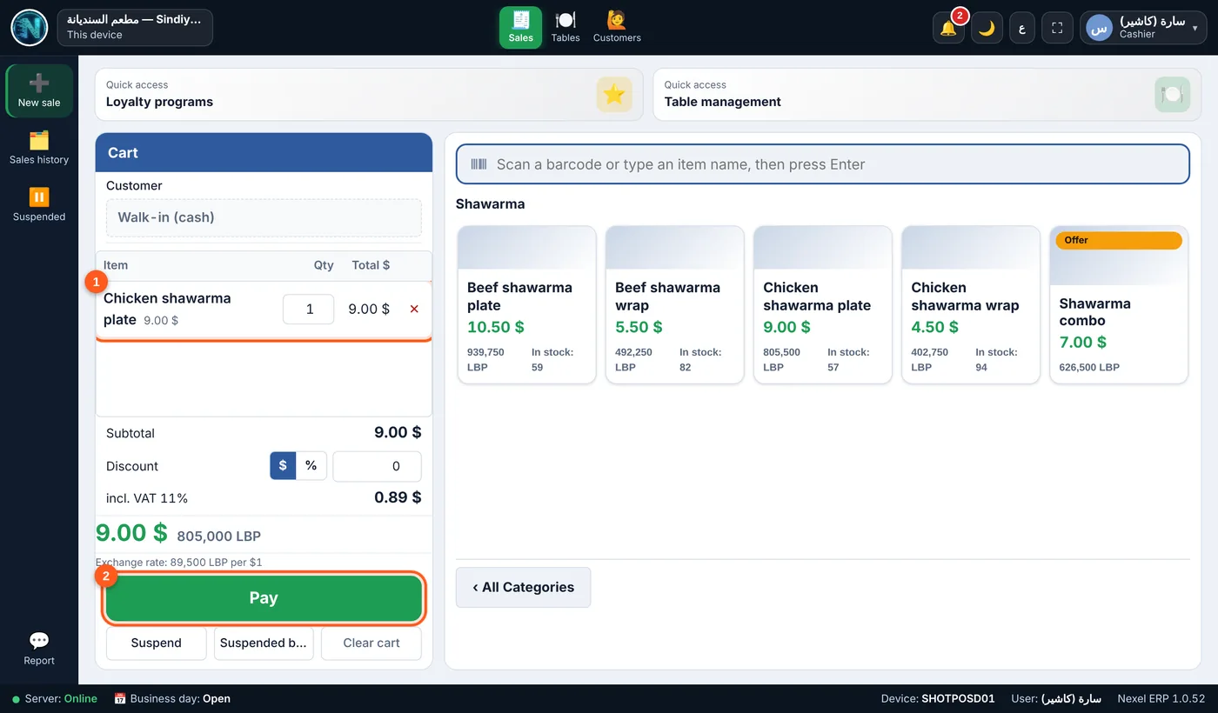The height and width of the screenshot is (713, 1218).
Task: Enter fullscreen mode icon
Action: [1058, 28]
